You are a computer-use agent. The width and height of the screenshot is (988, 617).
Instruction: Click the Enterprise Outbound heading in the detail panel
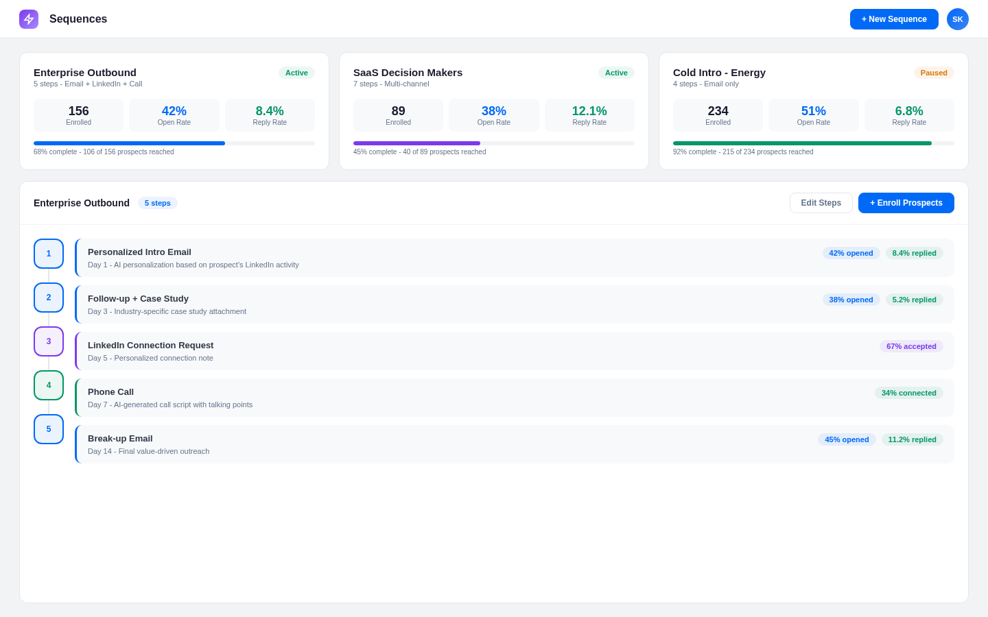[82, 203]
